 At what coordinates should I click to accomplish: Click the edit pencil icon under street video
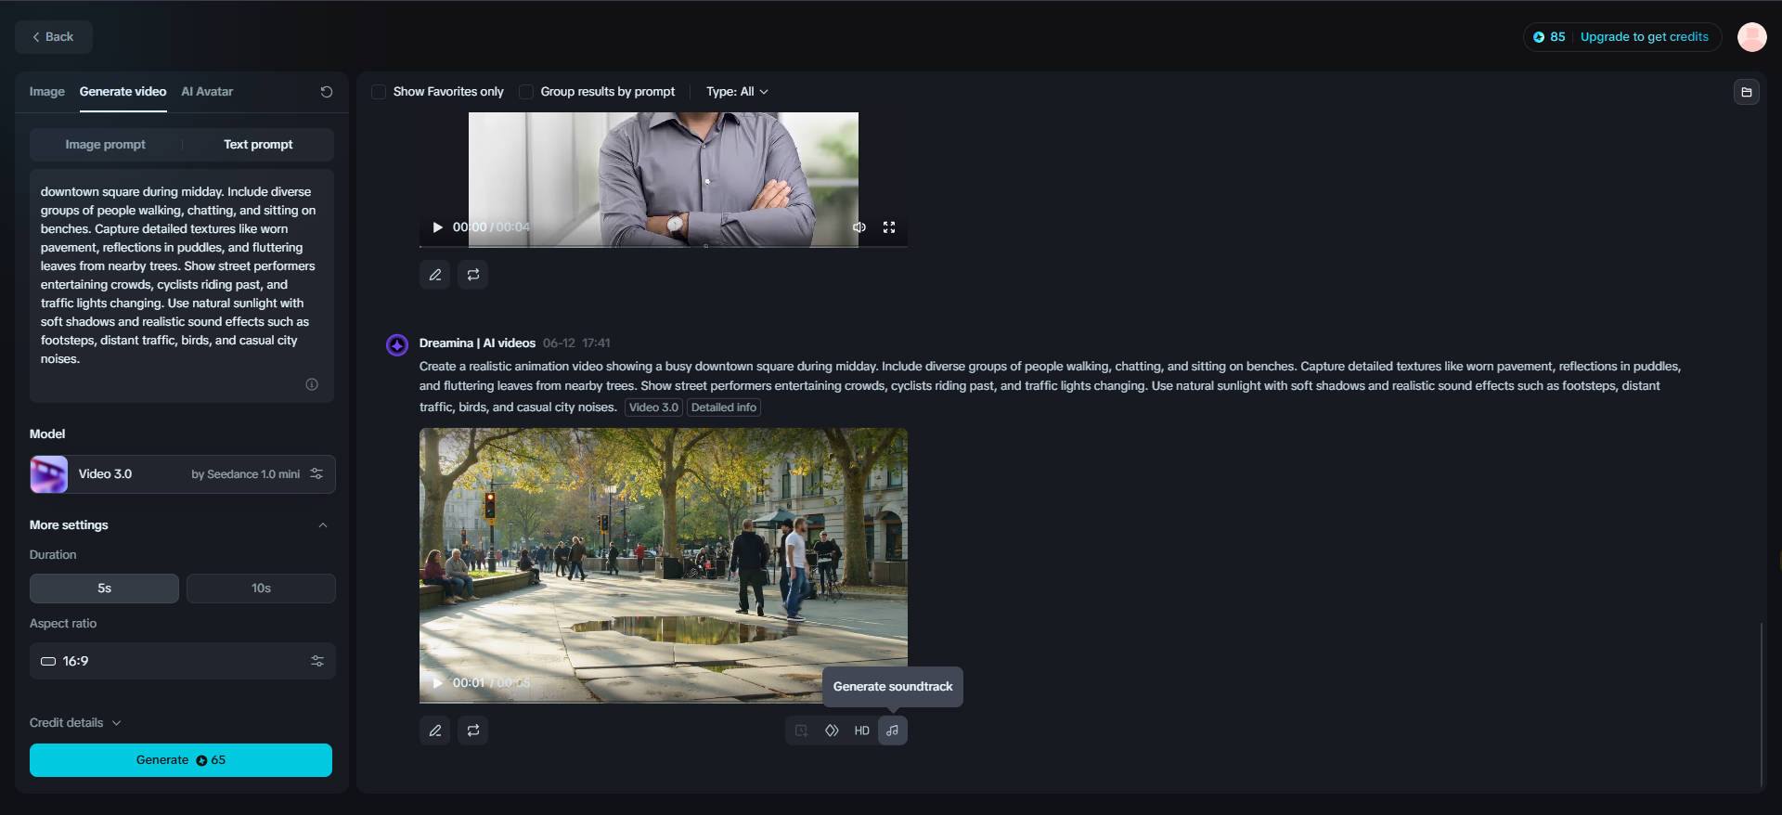[x=435, y=731]
